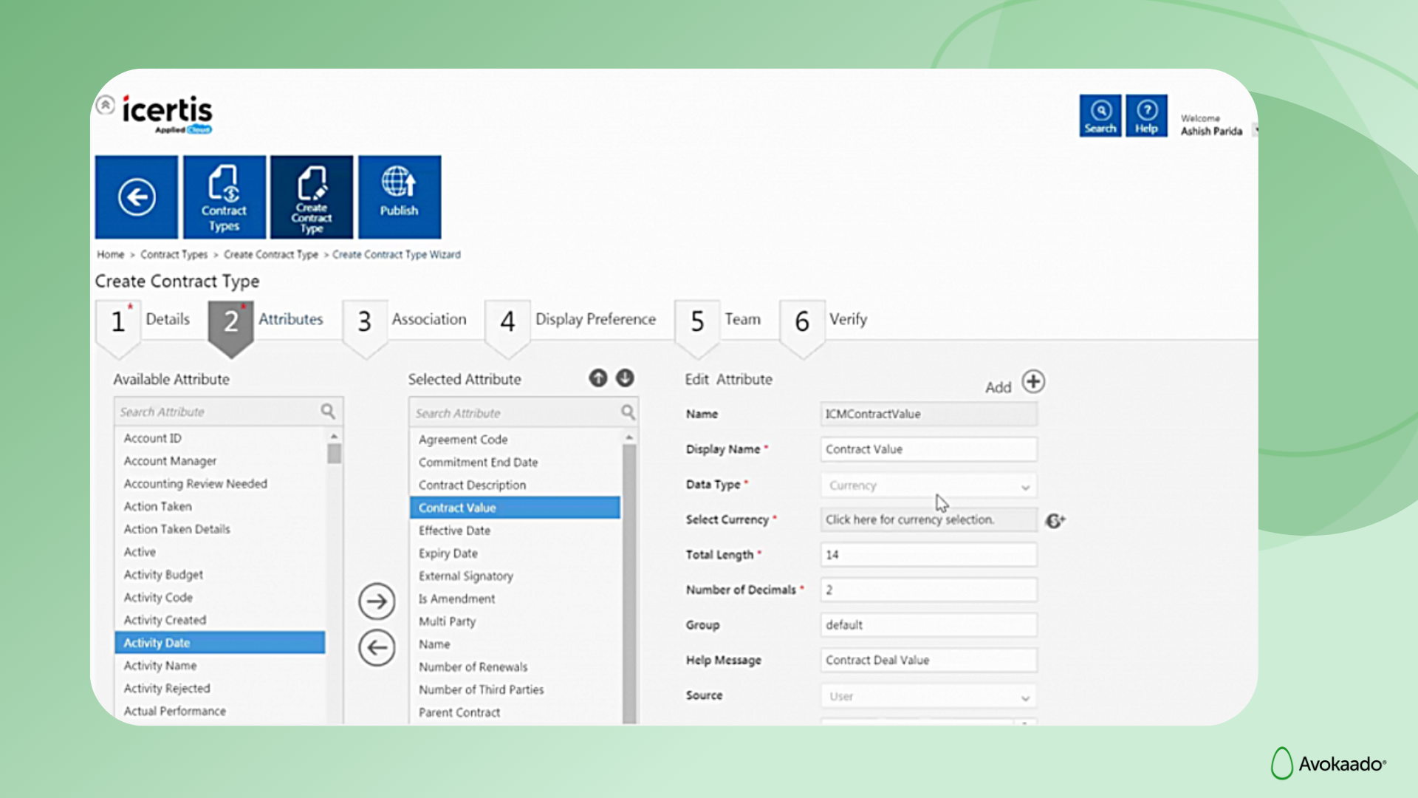Navigate to Home via breadcrumb link

click(x=109, y=254)
